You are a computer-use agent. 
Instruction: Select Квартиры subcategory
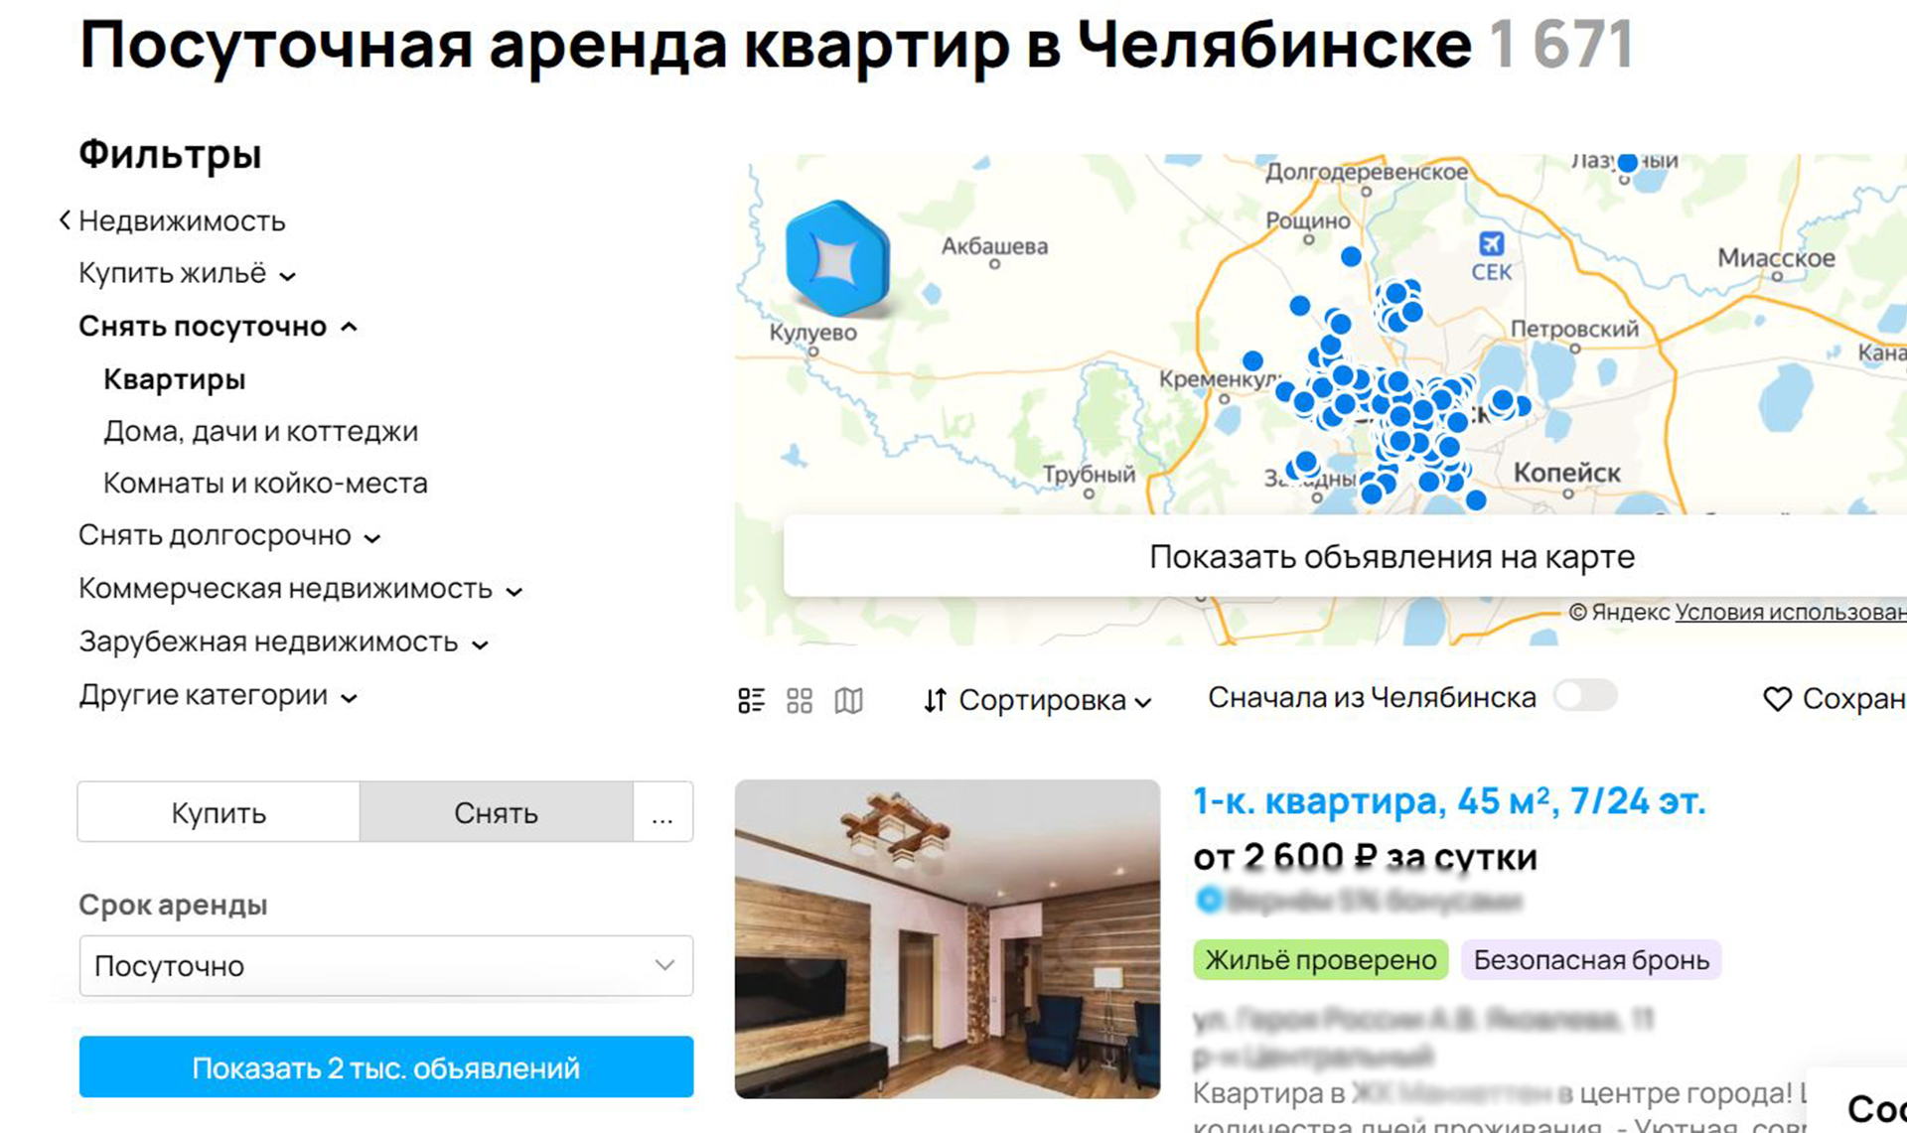pyautogui.click(x=175, y=379)
